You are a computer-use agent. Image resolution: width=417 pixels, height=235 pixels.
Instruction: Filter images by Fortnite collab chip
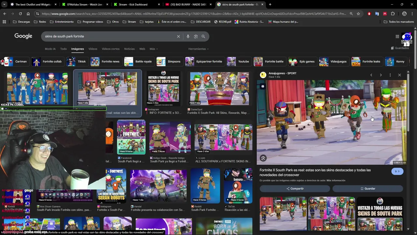pyautogui.click(x=48, y=61)
